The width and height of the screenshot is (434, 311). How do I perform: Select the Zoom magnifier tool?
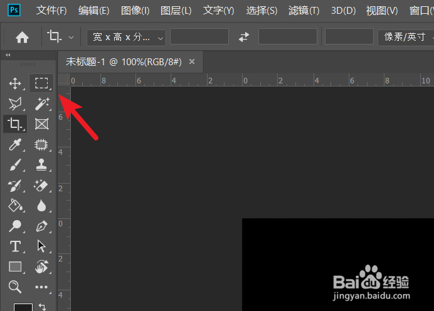pyautogui.click(x=15, y=287)
